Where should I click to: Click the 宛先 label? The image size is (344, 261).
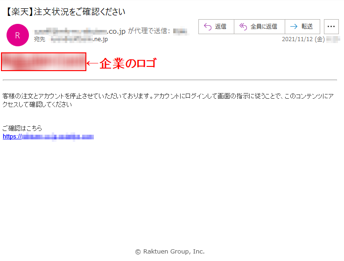tap(40, 39)
